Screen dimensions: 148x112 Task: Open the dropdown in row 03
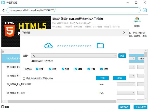pyautogui.click(x=132, y=75)
